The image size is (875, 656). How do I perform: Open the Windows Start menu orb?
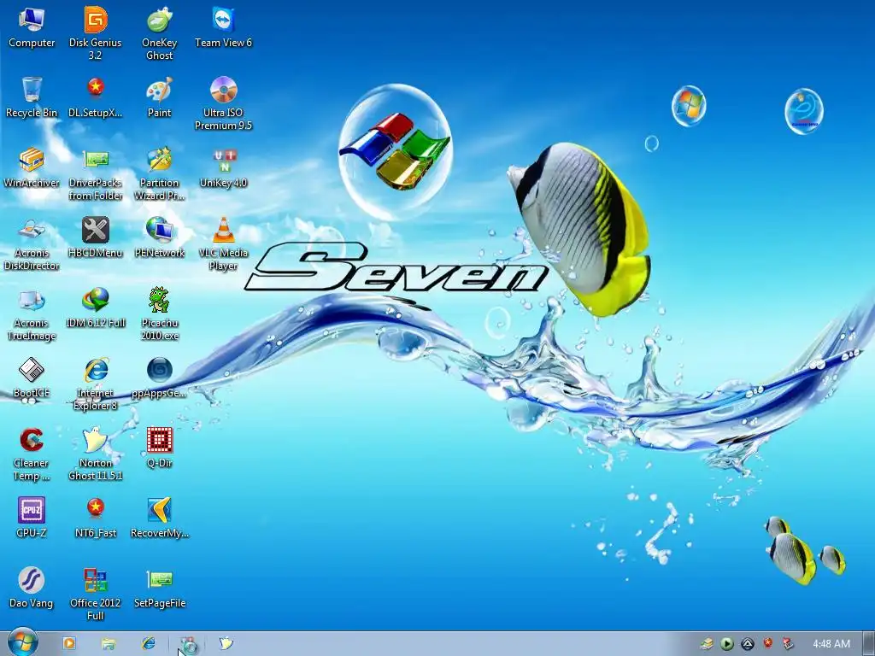(23, 642)
